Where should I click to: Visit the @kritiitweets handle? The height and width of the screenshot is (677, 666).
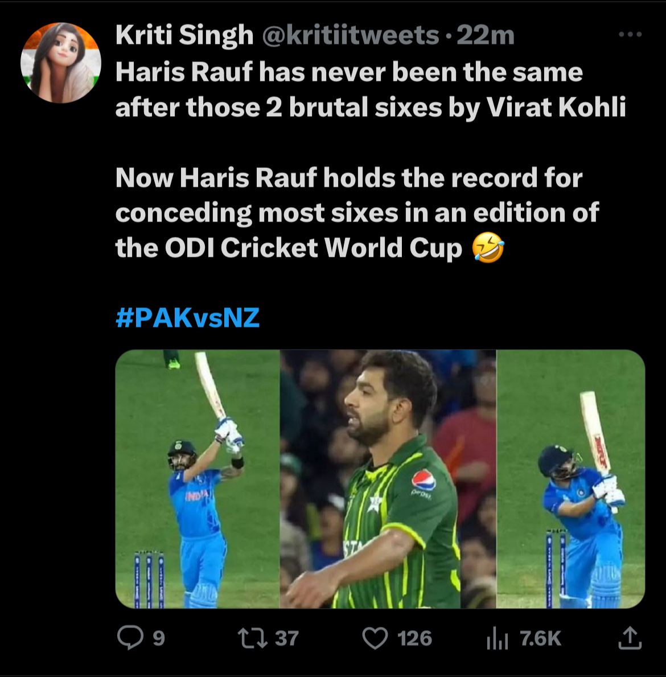350,36
